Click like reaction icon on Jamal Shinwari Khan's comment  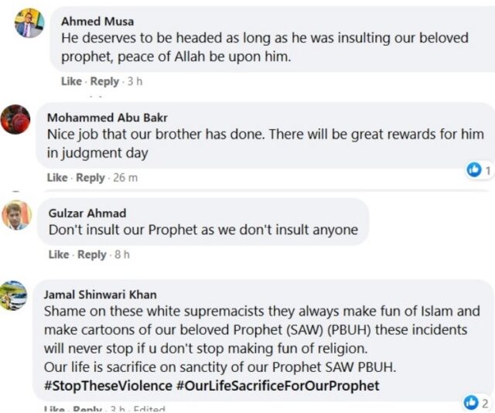[470, 401]
